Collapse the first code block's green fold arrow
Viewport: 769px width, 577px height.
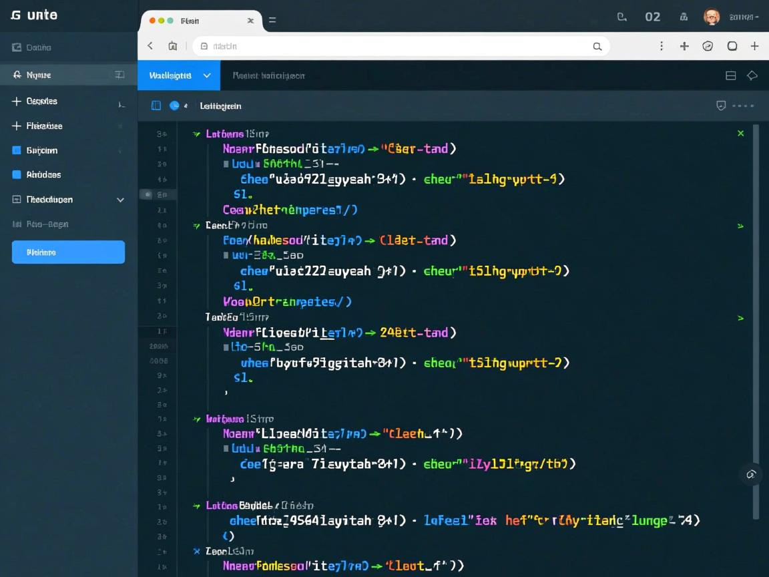coord(196,134)
